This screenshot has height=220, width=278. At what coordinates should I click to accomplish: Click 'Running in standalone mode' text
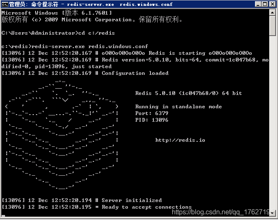pyautogui.click(x=179, y=107)
